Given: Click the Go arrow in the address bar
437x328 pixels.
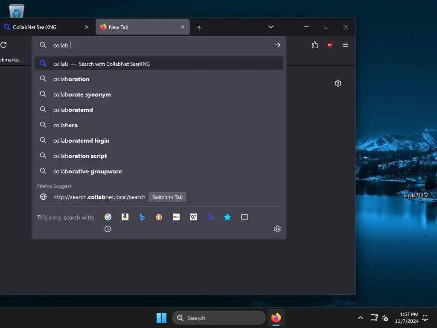Looking at the screenshot, I should tap(277, 45).
